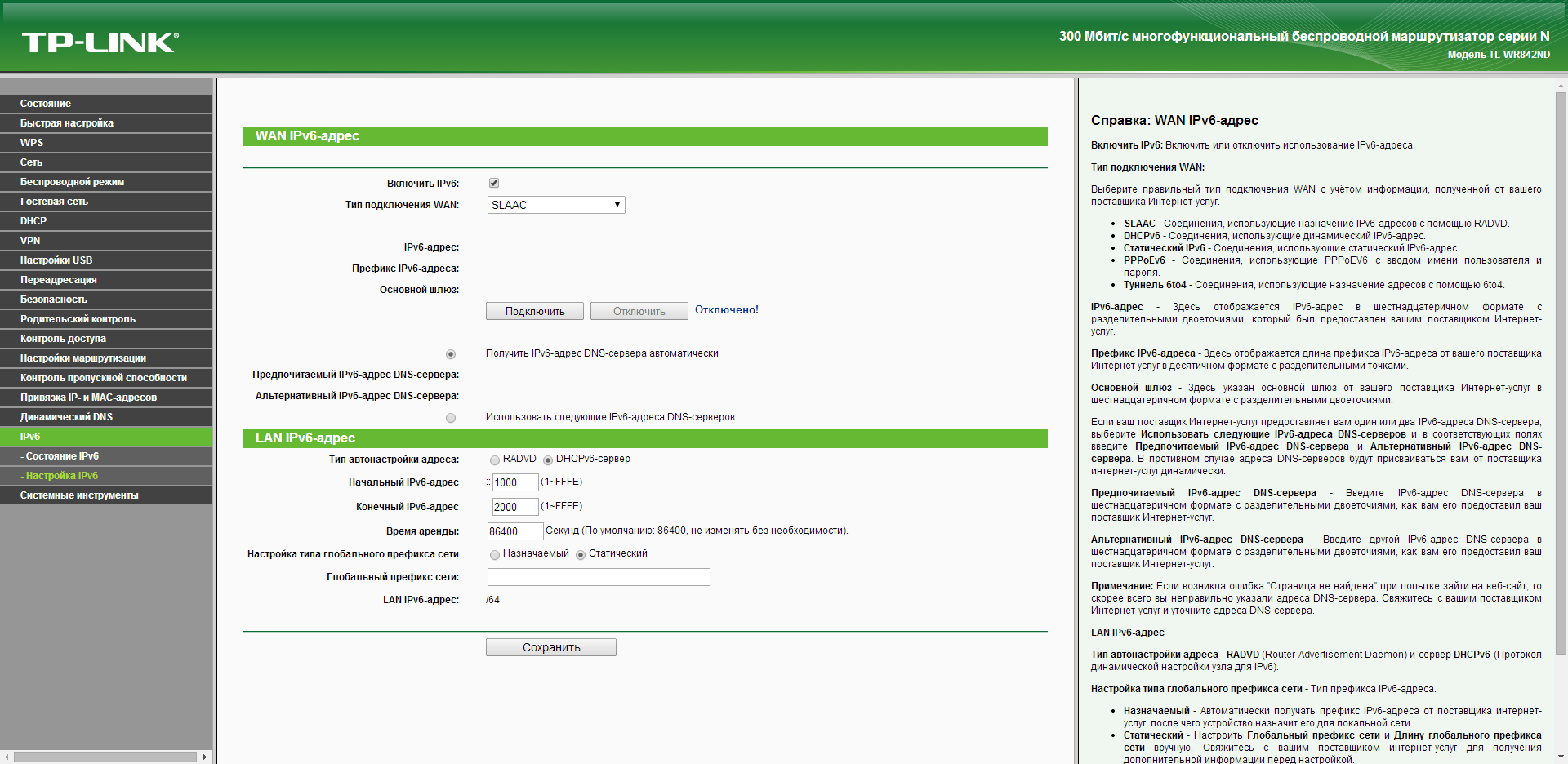Open Контроль пропускной способности menu
The width and height of the screenshot is (1568, 764).
tap(106, 378)
